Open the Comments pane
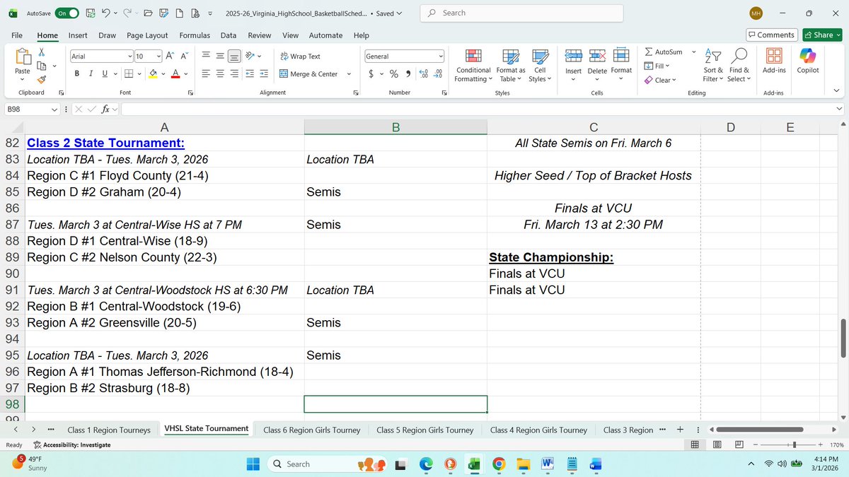Viewport: 849px width, 477px height. click(771, 35)
